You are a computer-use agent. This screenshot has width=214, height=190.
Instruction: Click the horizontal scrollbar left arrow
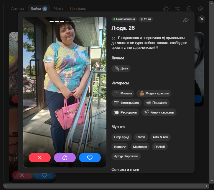pyautogui.click(x=6, y=186)
